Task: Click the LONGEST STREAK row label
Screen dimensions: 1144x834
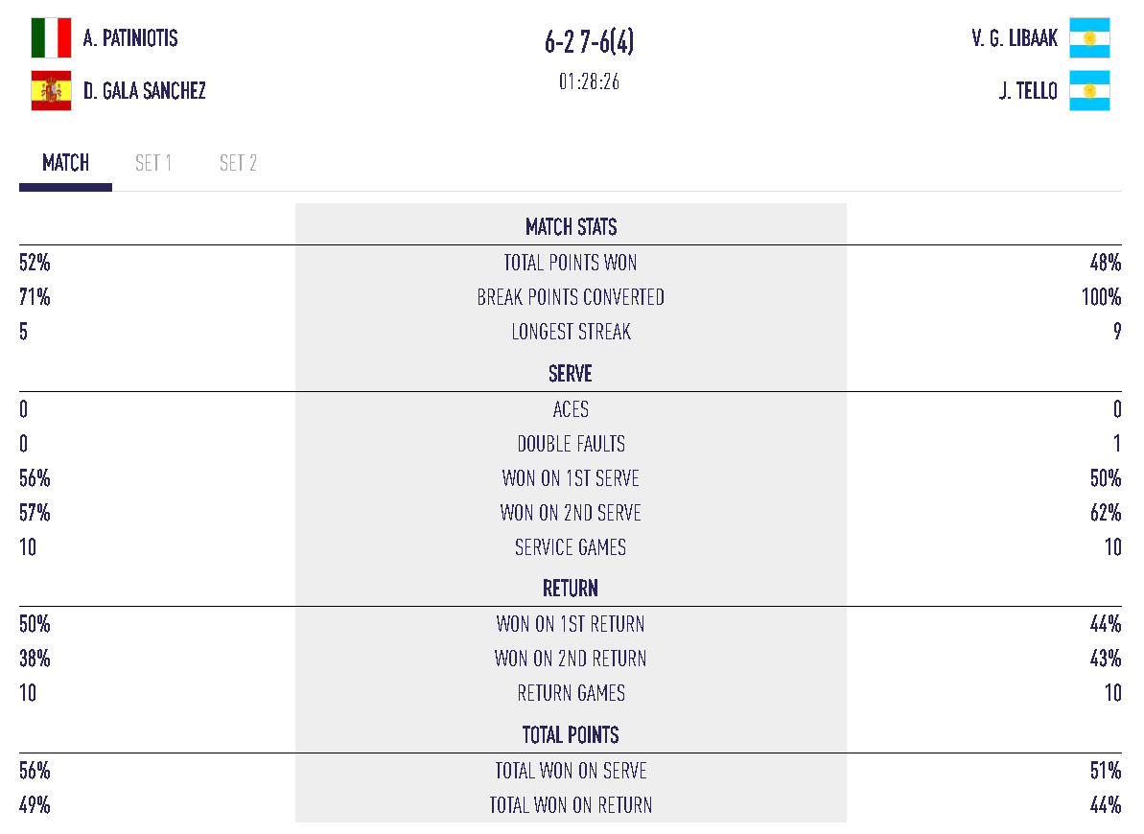Action: pos(571,332)
